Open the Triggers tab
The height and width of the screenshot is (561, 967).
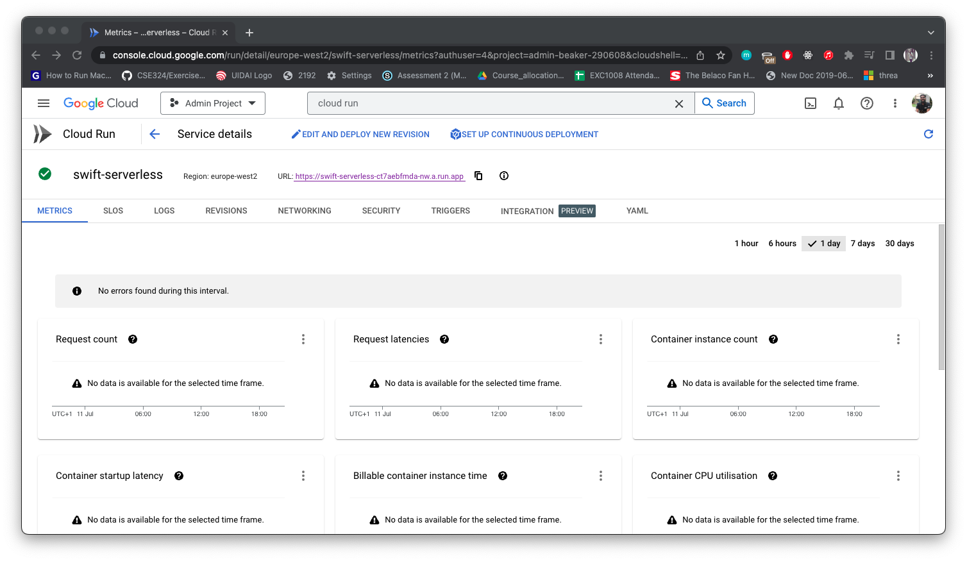[451, 211]
